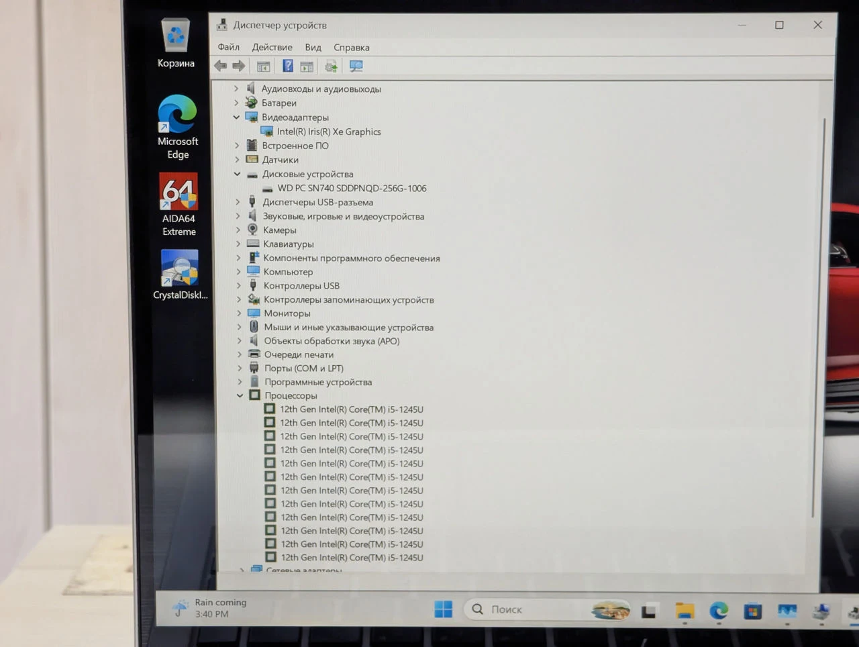Open the weather widget Rain coming
This screenshot has height=647, width=859.
point(209,608)
